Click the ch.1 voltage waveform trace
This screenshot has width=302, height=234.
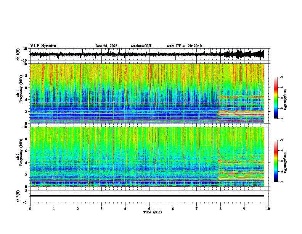[147, 54]
